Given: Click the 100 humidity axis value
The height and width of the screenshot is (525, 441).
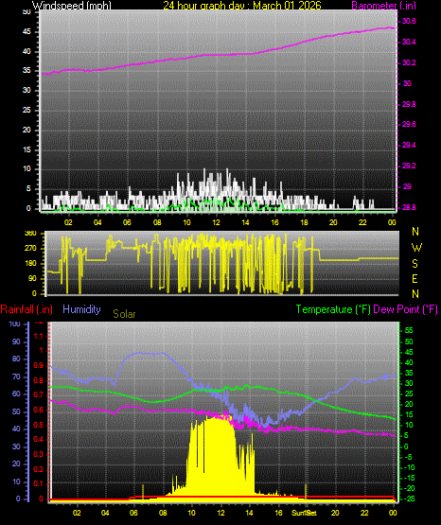Looking at the screenshot, I should (x=14, y=324).
